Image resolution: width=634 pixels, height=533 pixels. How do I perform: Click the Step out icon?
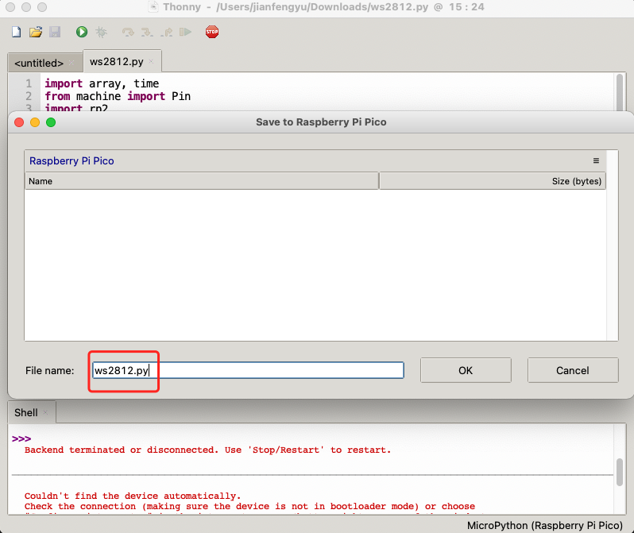click(x=166, y=32)
